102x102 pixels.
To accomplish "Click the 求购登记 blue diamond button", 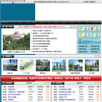I will (95, 35).
